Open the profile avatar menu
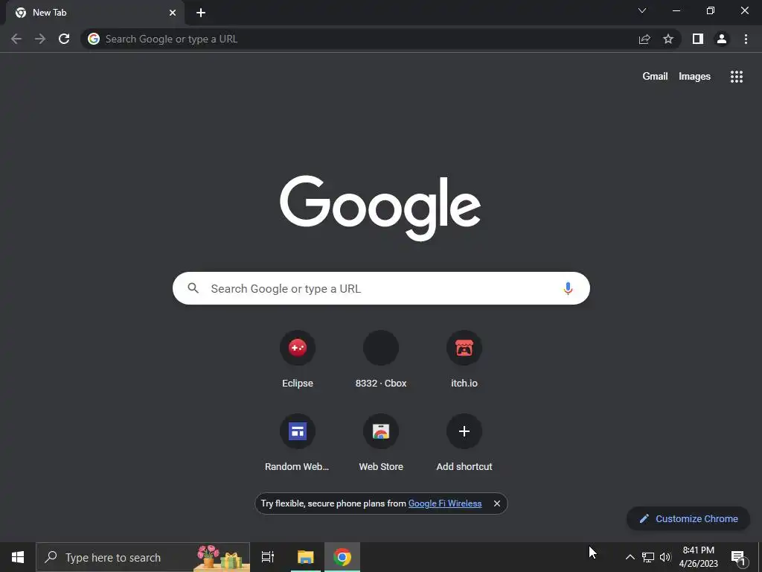 pos(722,39)
